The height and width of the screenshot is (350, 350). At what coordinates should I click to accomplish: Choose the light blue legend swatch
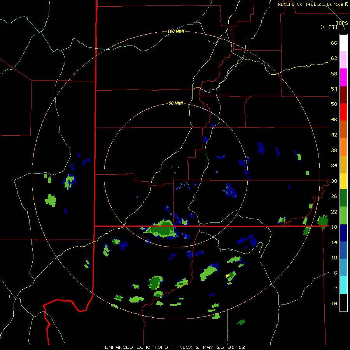point(343,267)
